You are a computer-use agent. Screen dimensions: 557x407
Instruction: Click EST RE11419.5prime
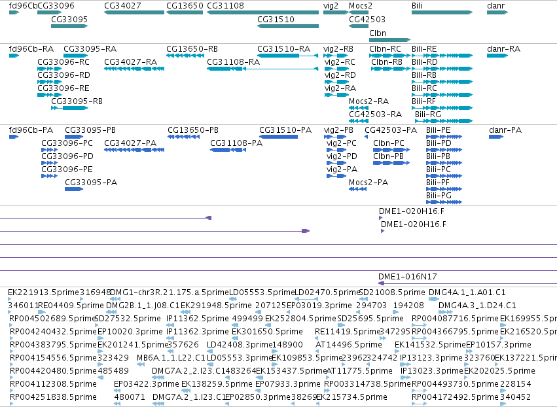coord(318,338)
